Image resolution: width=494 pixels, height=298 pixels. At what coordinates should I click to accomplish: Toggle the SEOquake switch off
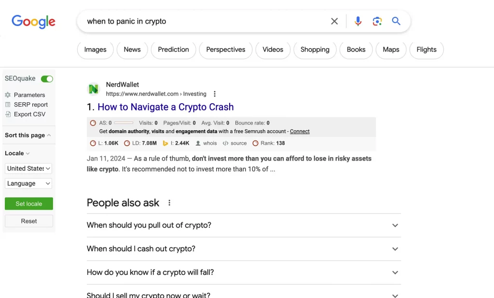tap(47, 79)
